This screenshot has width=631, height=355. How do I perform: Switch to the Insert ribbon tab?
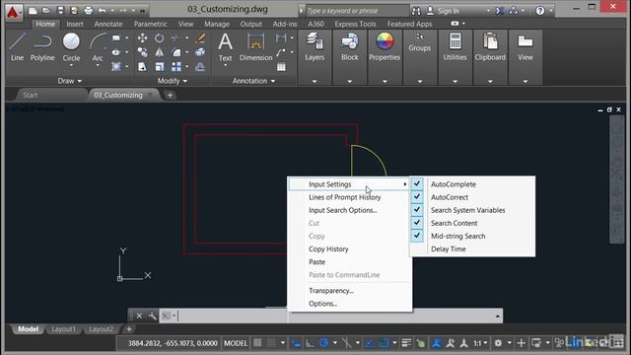click(75, 24)
